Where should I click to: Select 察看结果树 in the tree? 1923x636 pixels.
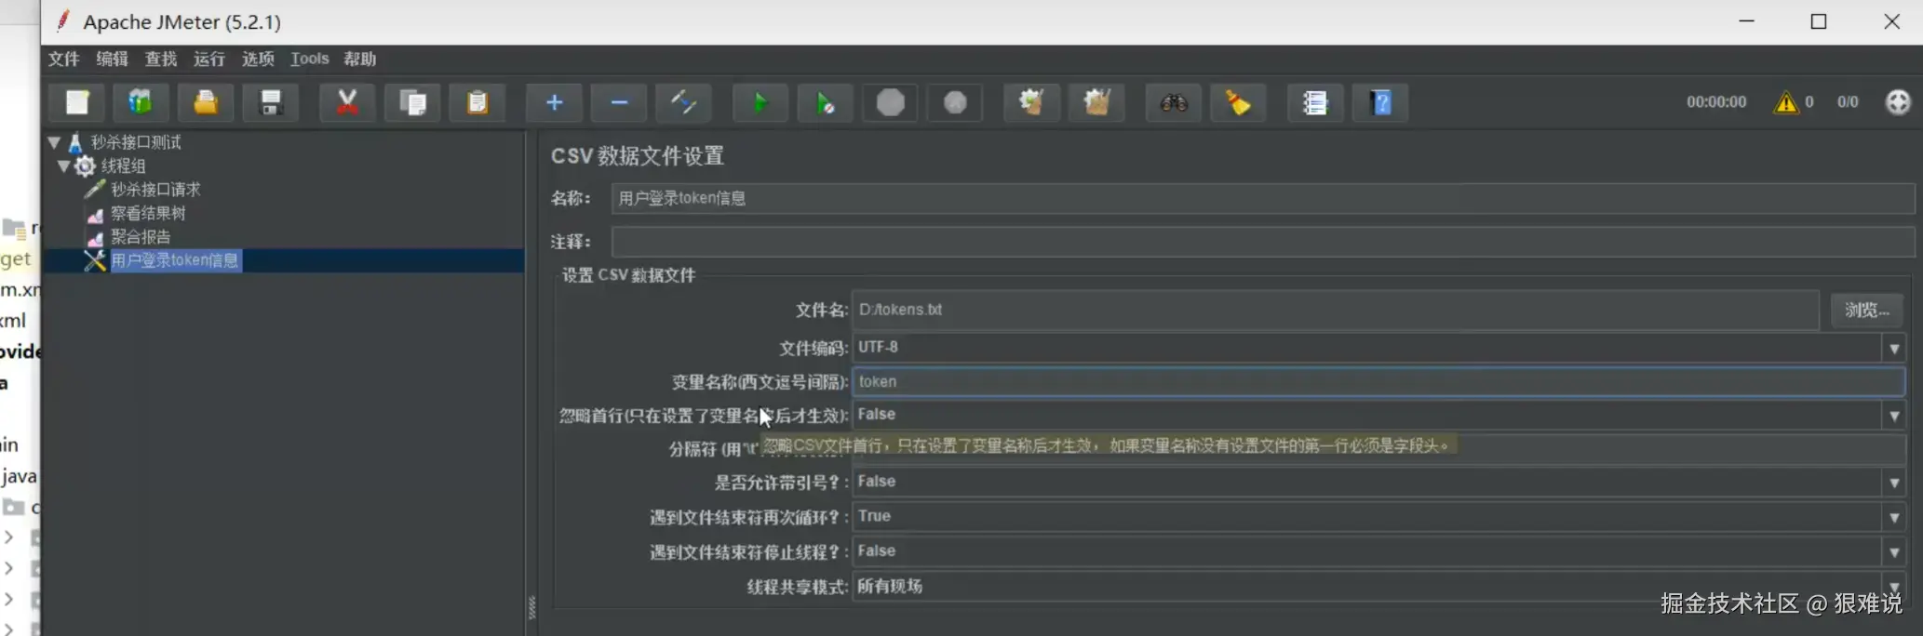[x=148, y=213]
